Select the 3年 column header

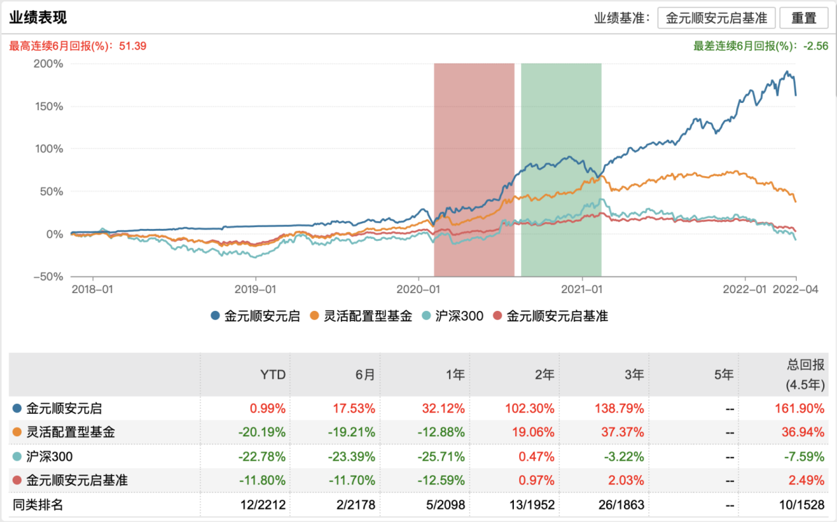(x=635, y=375)
